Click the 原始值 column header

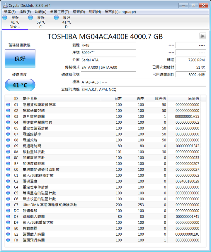pyautogui.click(x=184, y=99)
